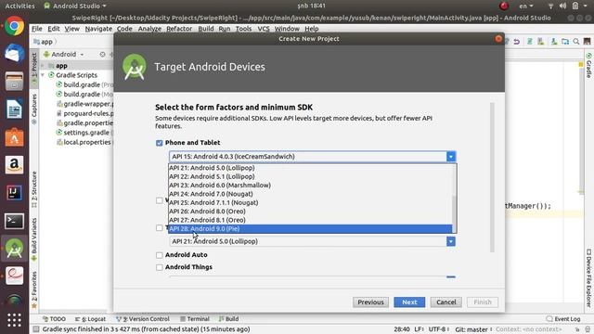This screenshot has height=334, width=594.
Task: Open the Terminal app from the dock
Action: pyautogui.click(x=15, y=221)
